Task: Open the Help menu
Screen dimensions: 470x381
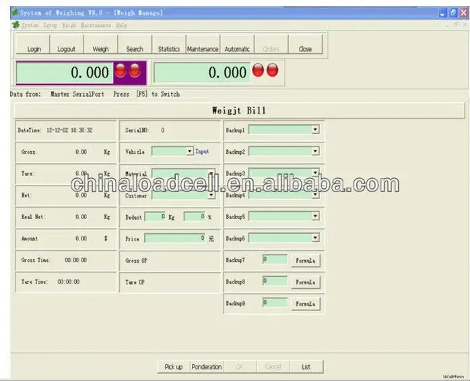Action: click(121, 26)
